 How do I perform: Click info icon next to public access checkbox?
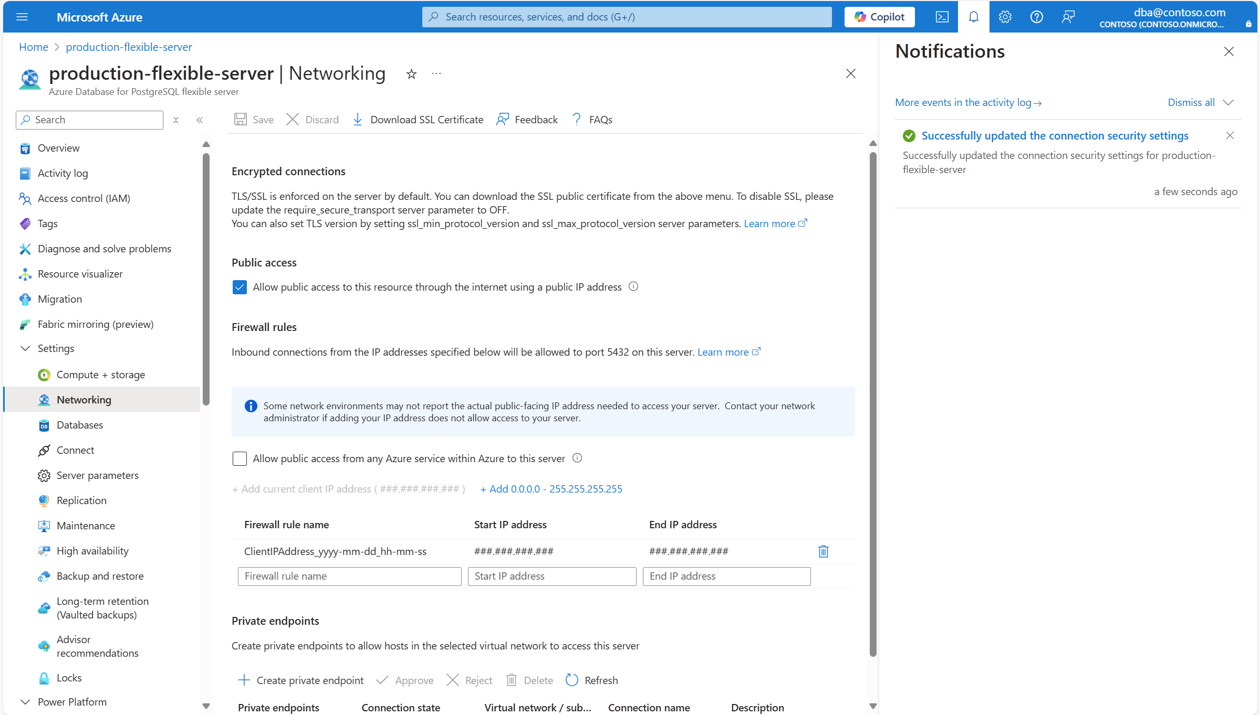[633, 286]
